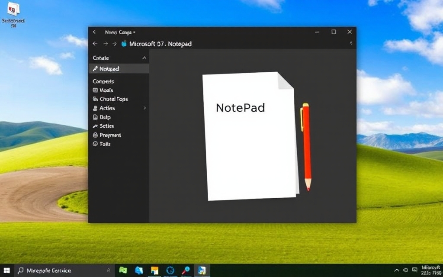The width and height of the screenshot is (443, 277).
Task: Select the "Actins" sidebar entry
Action: [x=104, y=108]
